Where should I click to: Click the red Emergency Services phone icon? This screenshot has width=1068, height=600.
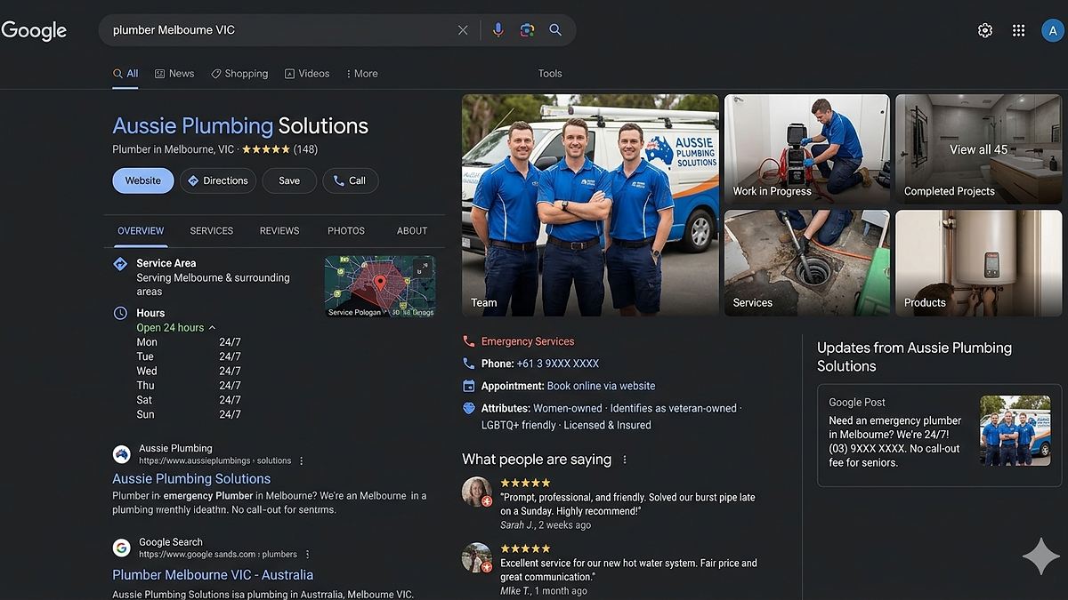469,341
